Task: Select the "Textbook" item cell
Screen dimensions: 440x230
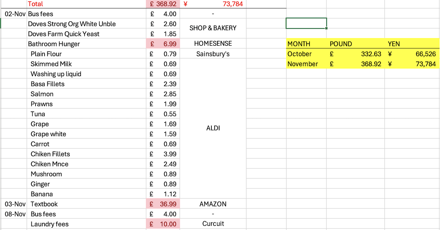Action: tap(44, 204)
